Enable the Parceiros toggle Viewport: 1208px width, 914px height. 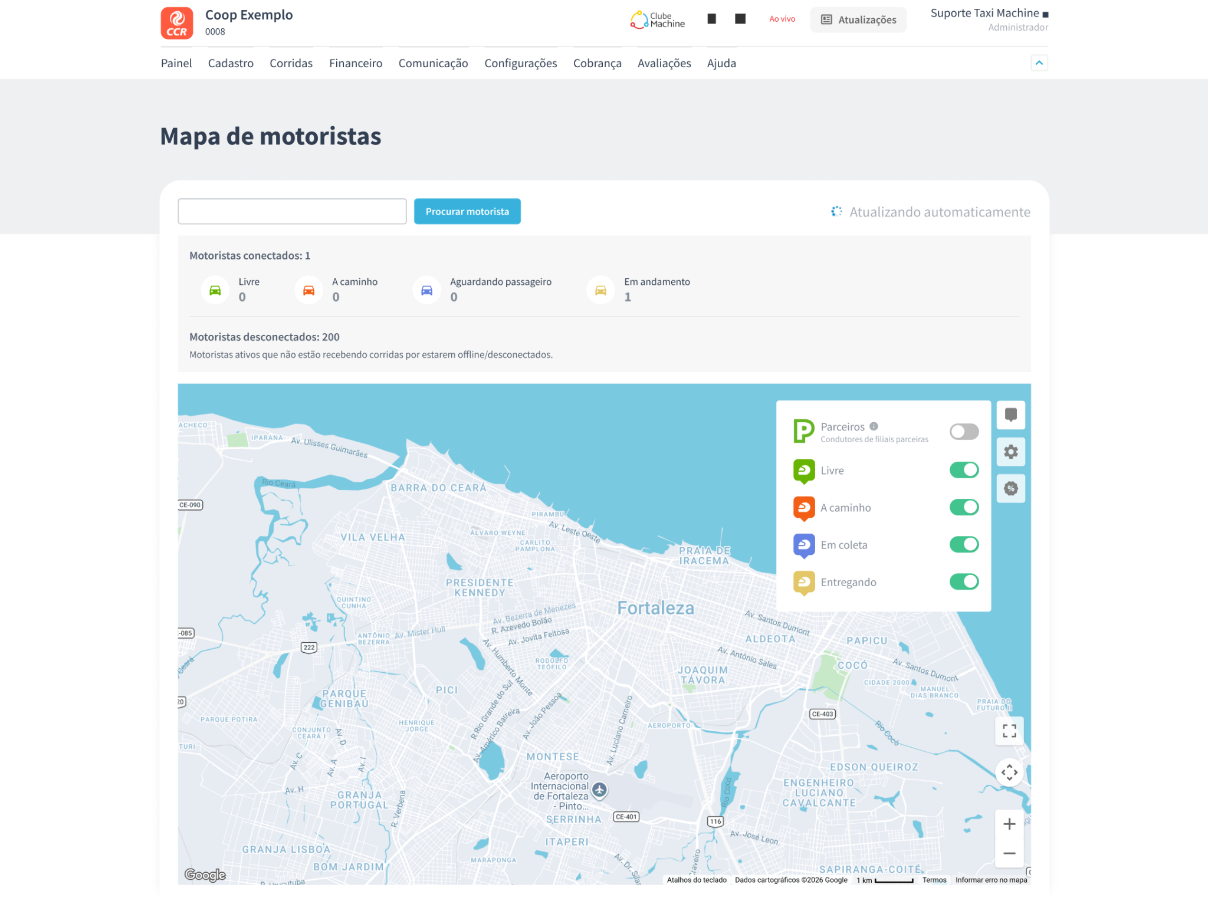pos(964,432)
